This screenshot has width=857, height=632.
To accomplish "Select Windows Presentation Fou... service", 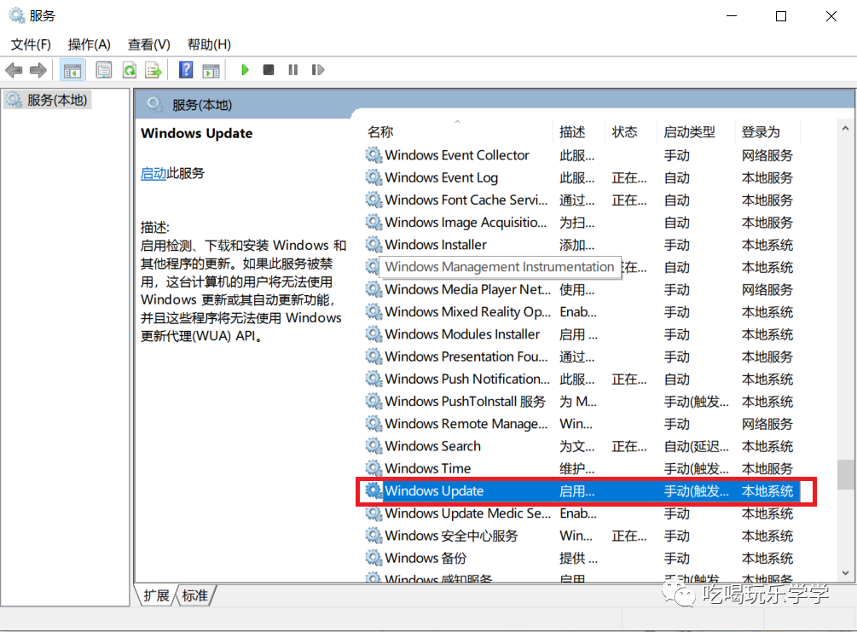I will [466, 357].
